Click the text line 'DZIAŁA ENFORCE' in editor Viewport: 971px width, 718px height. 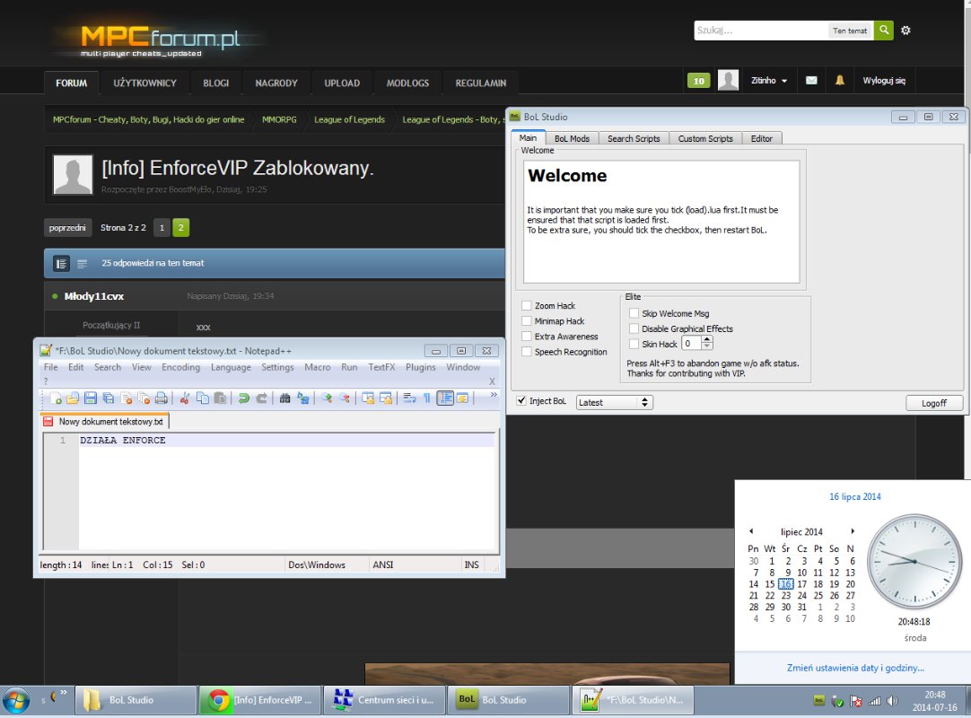click(123, 441)
